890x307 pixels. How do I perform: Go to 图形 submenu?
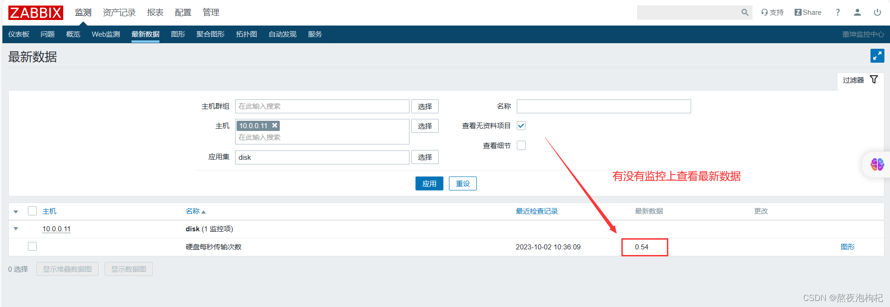pyautogui.click(x=178, y=34)
